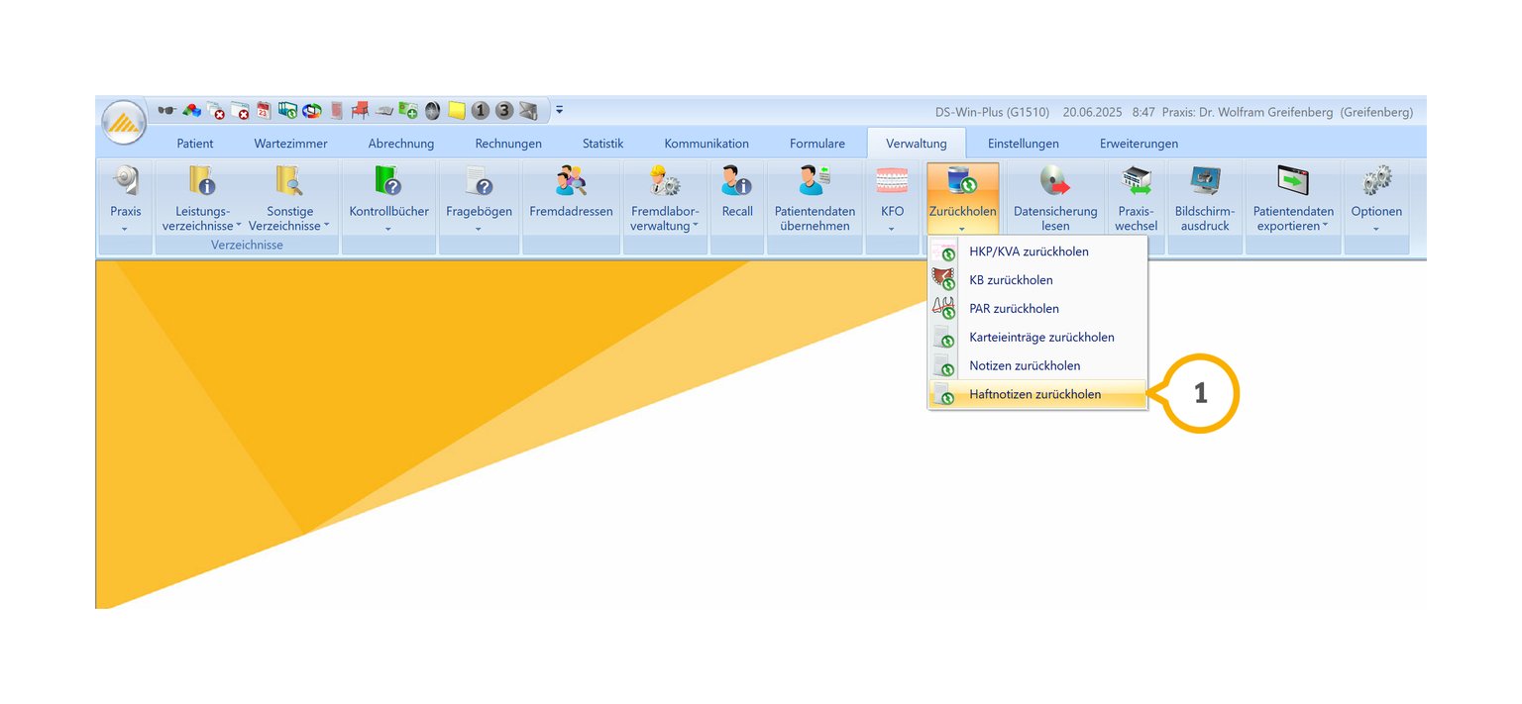The image size is (1522, 704).
Task: Click the calendar 23 icon in quick toolbar
Action: click(264, 110)
